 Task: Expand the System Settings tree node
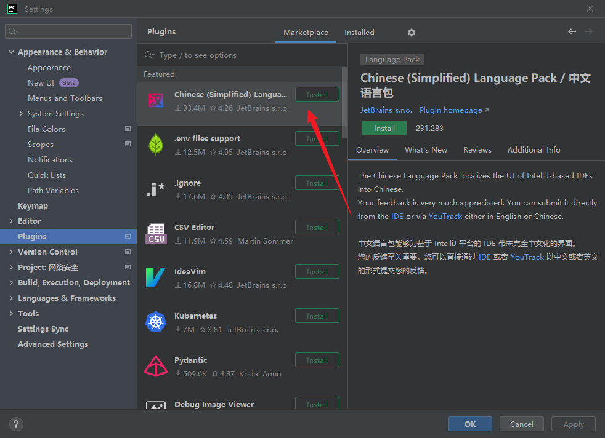22,114
